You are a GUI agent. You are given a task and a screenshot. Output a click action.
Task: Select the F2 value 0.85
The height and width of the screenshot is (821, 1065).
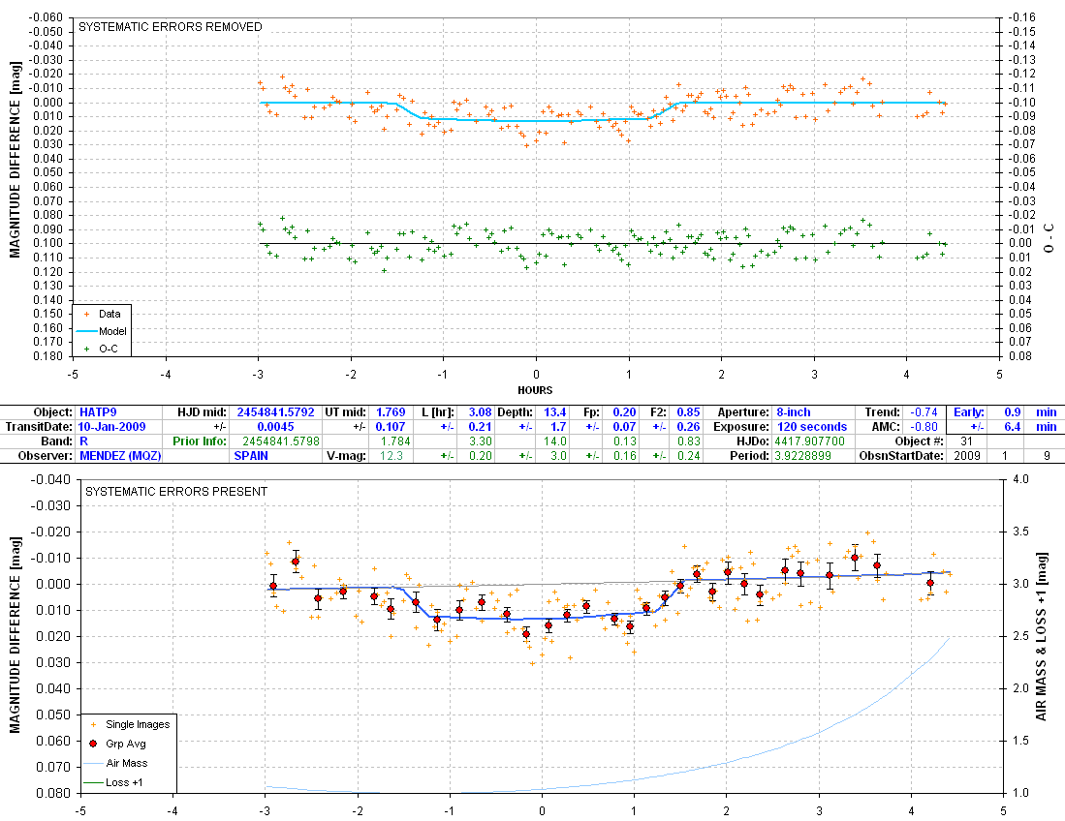(x=688, y=412)
